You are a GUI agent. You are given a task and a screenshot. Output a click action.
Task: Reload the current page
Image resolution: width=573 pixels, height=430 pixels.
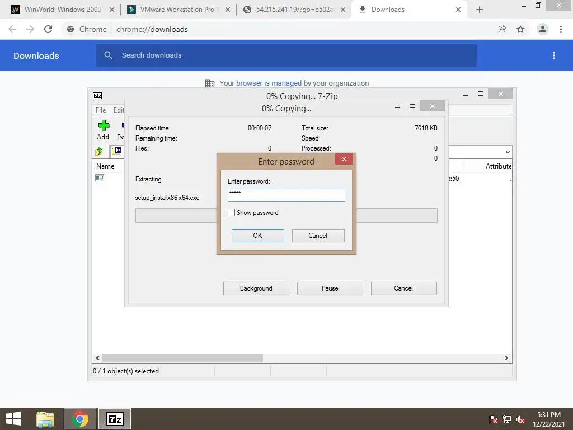(x=48, y=29)
